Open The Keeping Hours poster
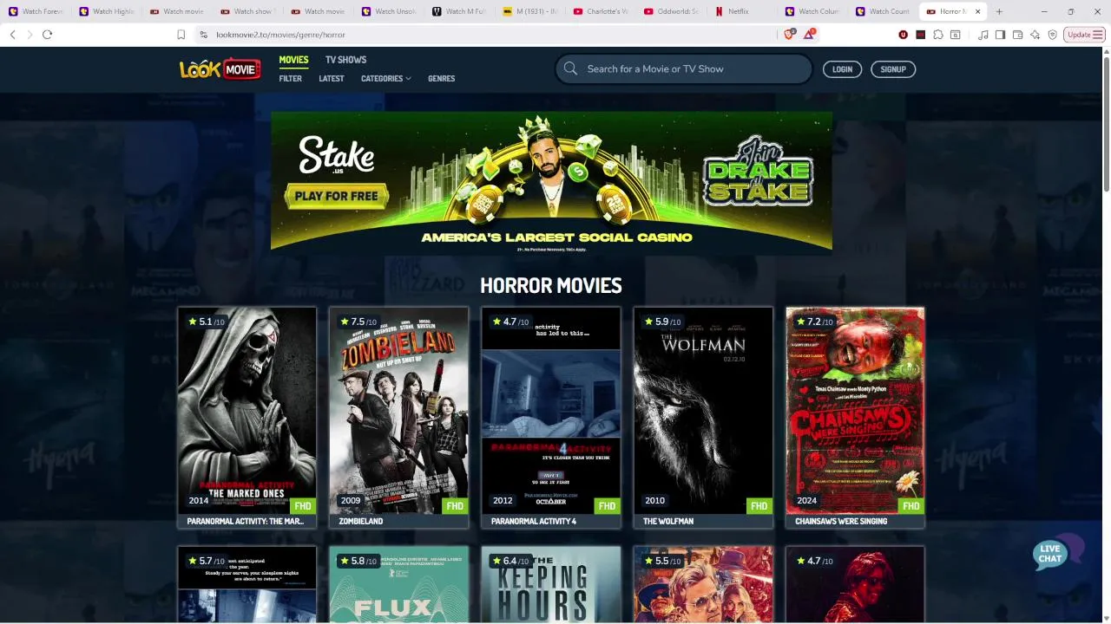Viewport: 1111px width, 624px height. 550,584
